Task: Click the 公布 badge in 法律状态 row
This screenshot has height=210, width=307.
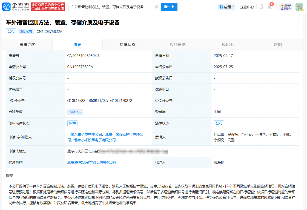Action: pyautogui.click(x=219, y=123)
